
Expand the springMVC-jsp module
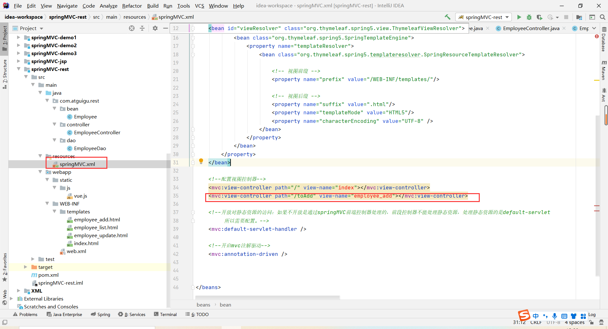point(18,61)
